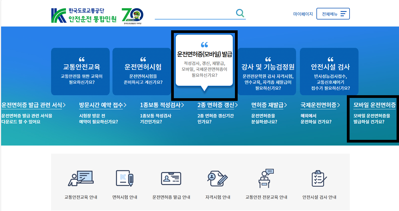Screen dimensions: 399x211
Task: Open 2종 면허증 갱신 link
Action: (x=218, y=105)
